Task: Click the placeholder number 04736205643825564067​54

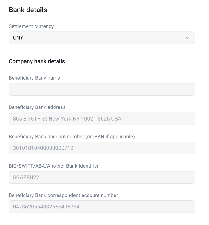Action: (46, 207)
